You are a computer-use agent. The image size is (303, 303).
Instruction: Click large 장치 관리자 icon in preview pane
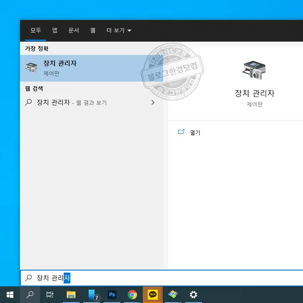[x=254, y=70]
